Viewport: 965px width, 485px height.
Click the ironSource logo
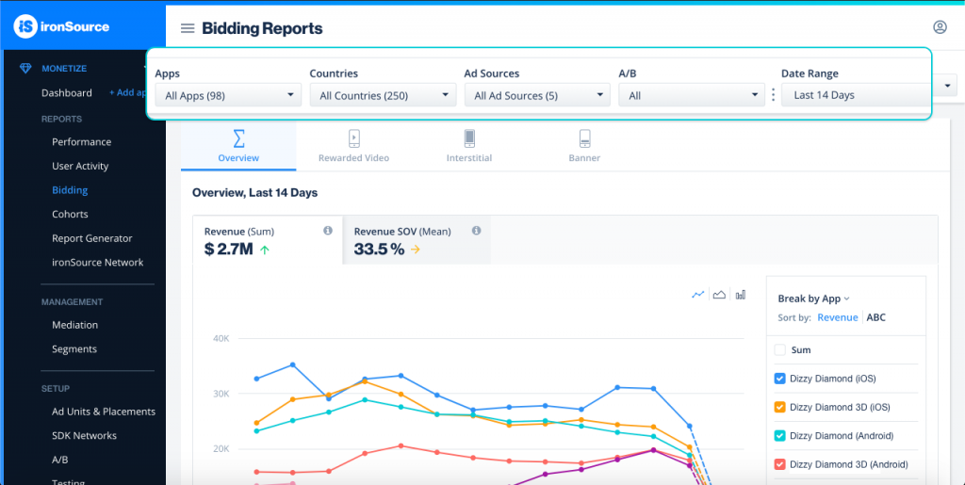tap(61, 25)
